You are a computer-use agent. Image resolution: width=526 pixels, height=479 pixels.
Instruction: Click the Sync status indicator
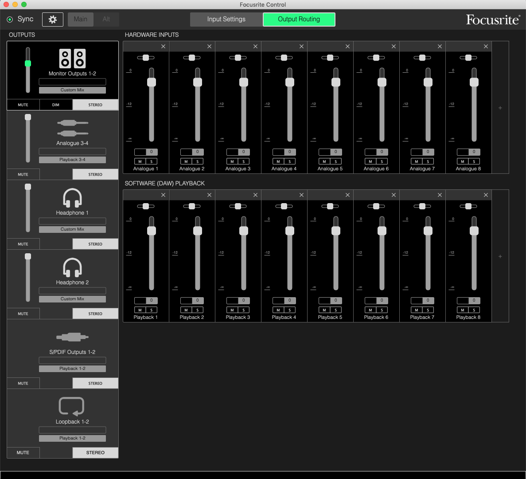pyautogui.click(x=10, y=20)
